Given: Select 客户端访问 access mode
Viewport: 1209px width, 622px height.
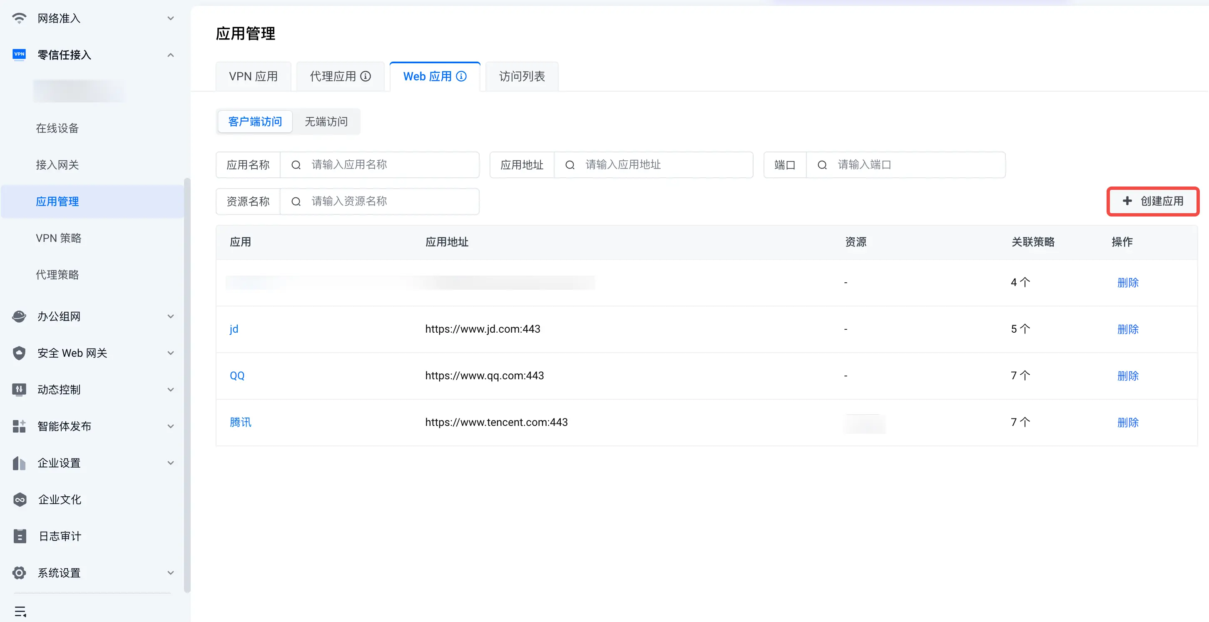Looking at the screenshot, I should [x=255, y=122].
